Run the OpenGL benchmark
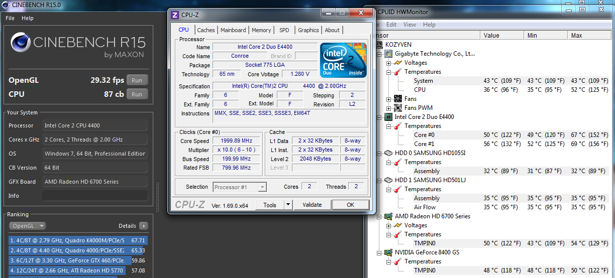 [x=137, y=80]
